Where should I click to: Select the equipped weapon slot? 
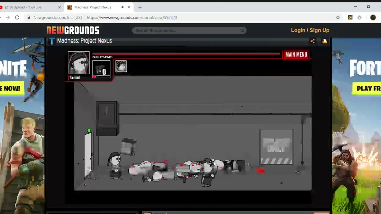[x=101, y=69]
